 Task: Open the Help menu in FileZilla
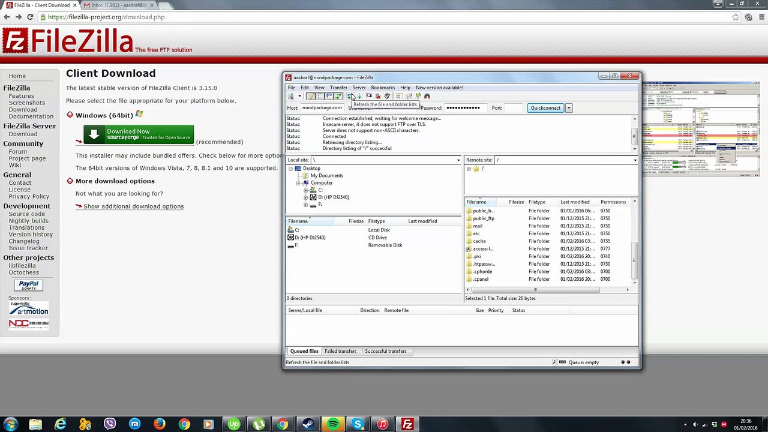click(x=406, y=88)
